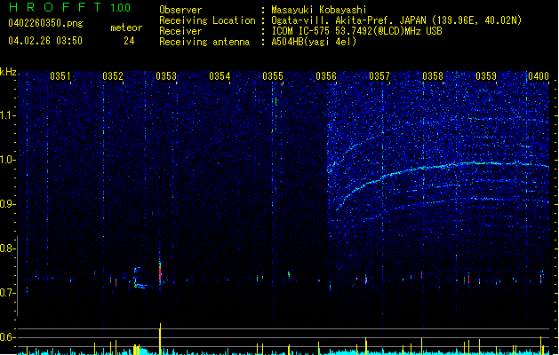Click the 0.6 kHz axis label

(x=8, y=337)
